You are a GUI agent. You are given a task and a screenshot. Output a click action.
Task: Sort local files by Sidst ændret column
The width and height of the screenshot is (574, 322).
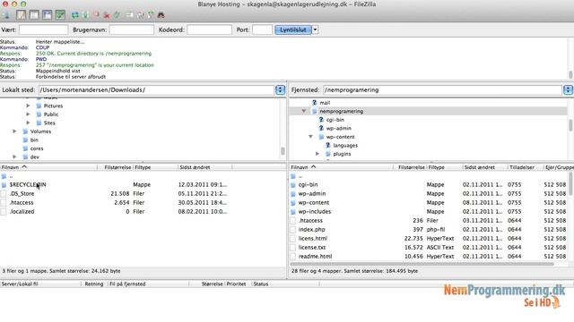tap(204, 167)
